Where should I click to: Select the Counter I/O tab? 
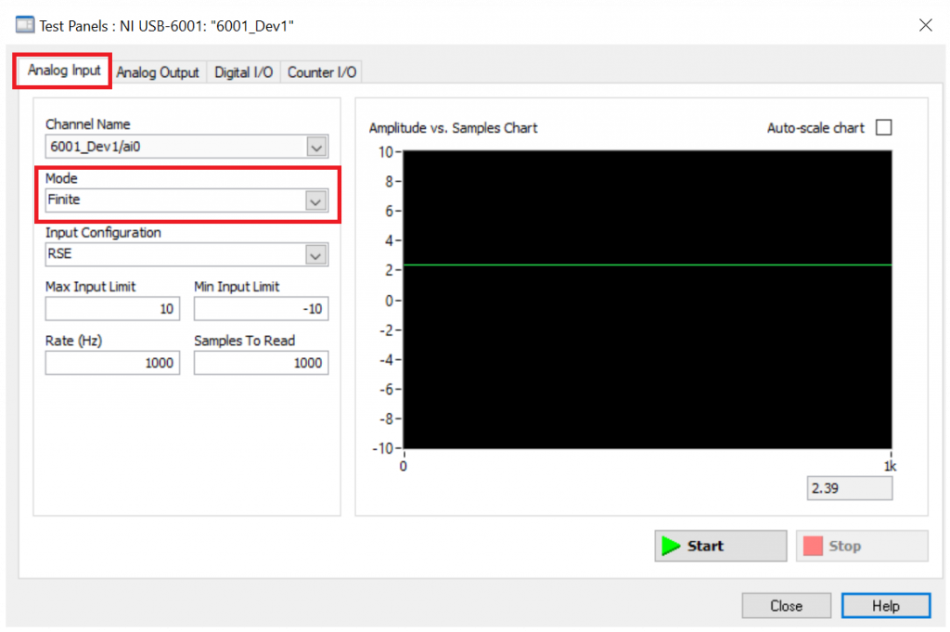(322, 72)
